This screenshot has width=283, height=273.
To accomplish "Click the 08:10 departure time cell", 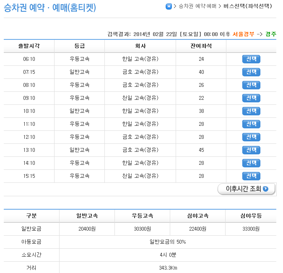I will pyautogui.click(x=29, y=85).
